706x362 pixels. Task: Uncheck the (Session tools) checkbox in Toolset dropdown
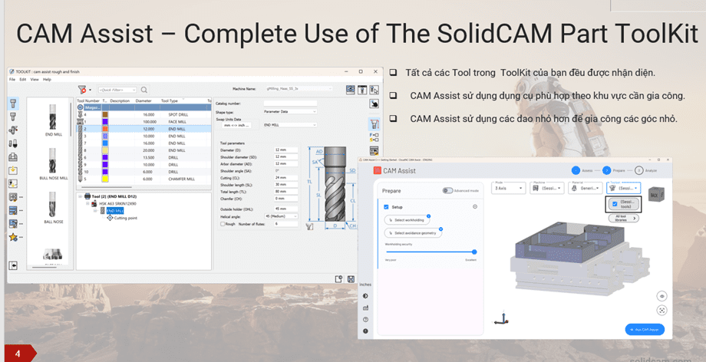[615, 204]
